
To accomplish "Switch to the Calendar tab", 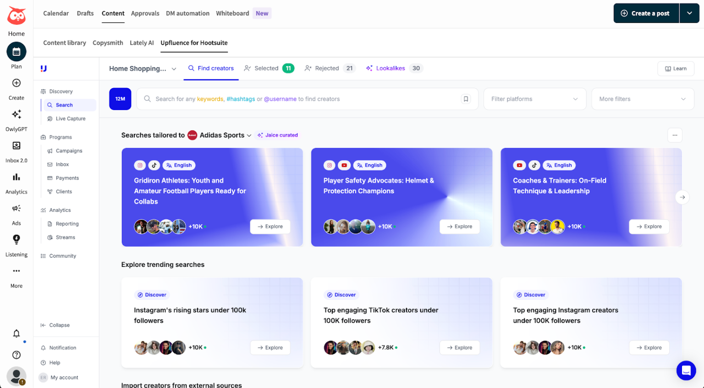I will point(56,13).
